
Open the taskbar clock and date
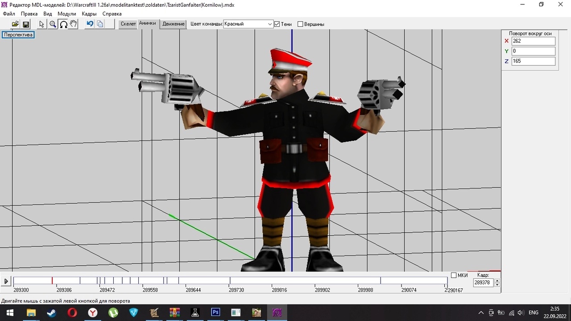point(554,313)
